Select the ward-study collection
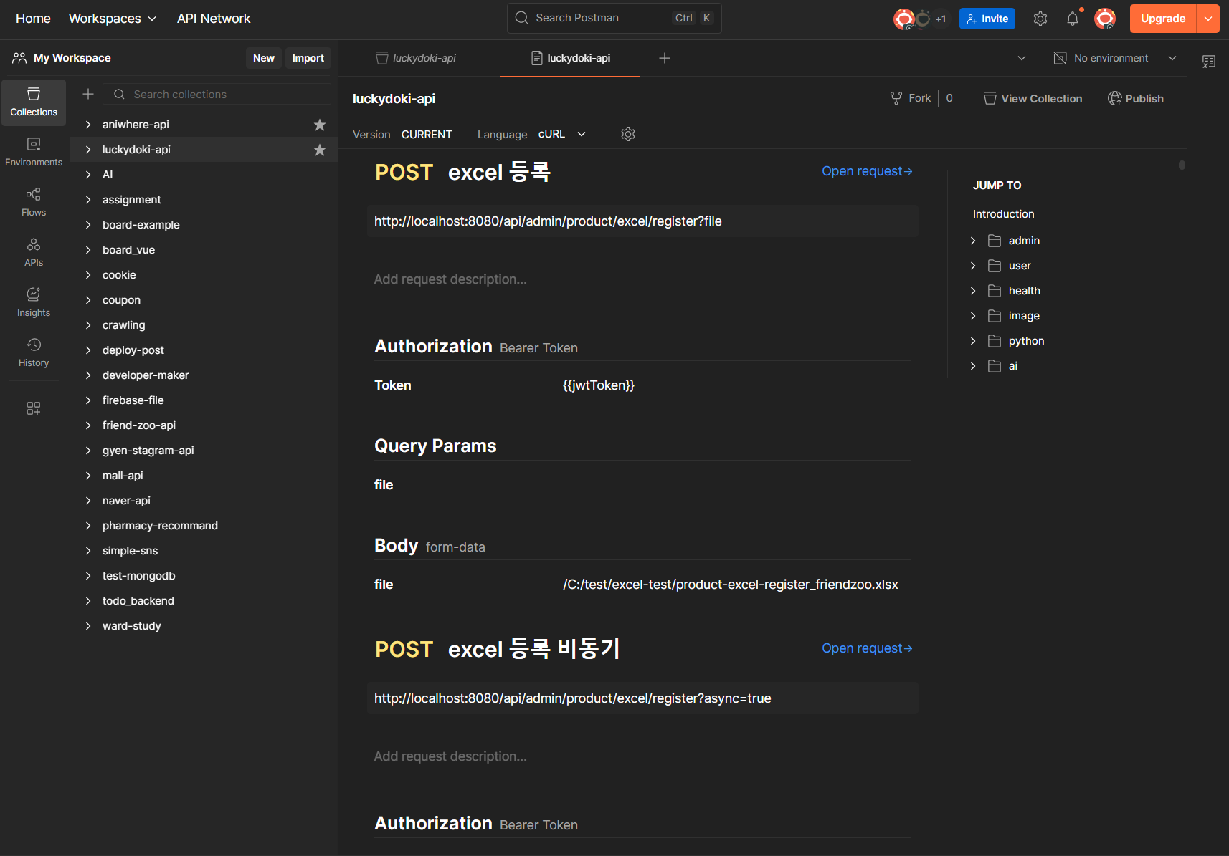Image resolution: width=1229 pixels, height=856 pixels. coord(204,626)
